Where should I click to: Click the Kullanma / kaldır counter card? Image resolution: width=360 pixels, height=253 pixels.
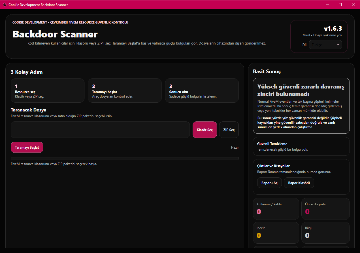click(276, 209)
